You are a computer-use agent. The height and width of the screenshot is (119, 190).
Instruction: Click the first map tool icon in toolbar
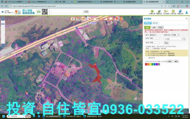(72, 19)
